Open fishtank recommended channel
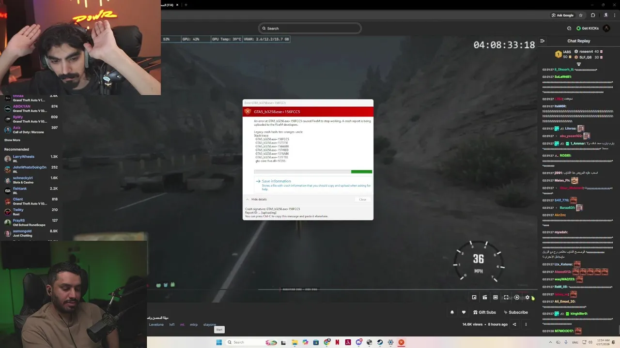This screenshot has width=620, height=348. (x=31, y=190)
